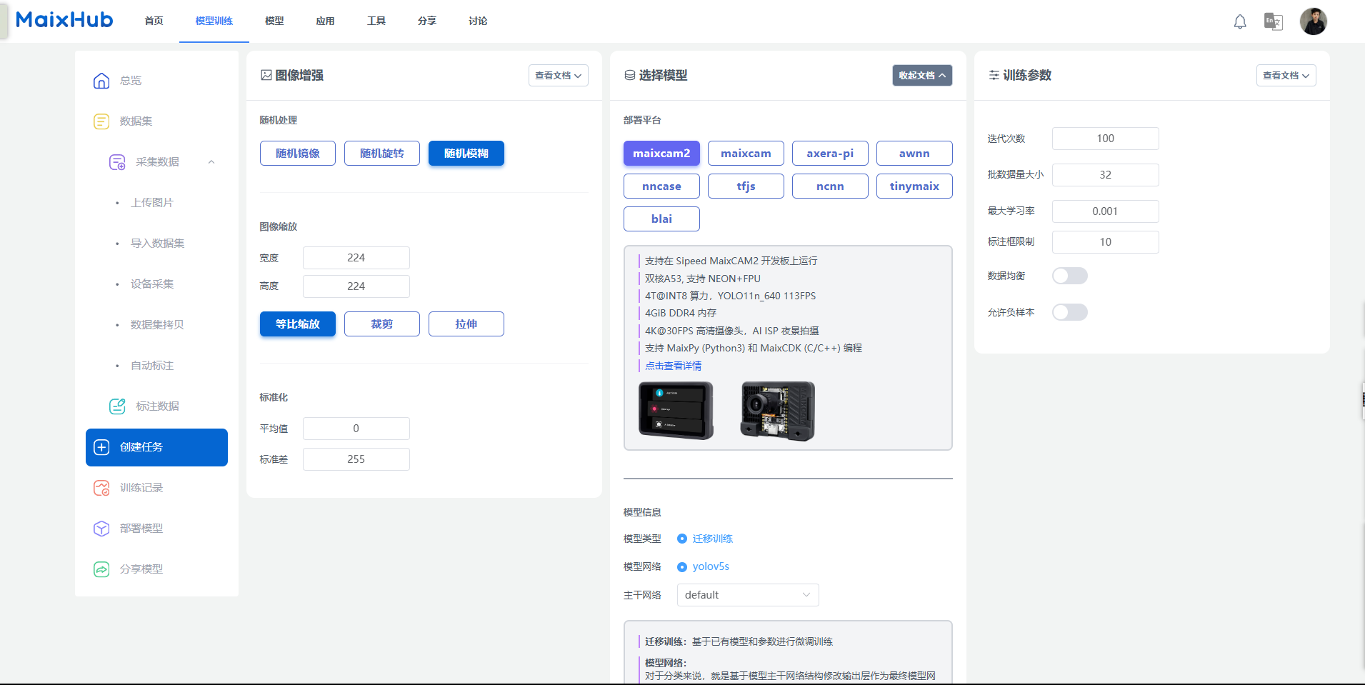
Task: Toggle the 允许负样本 switch
Action: coord(1070,312)
